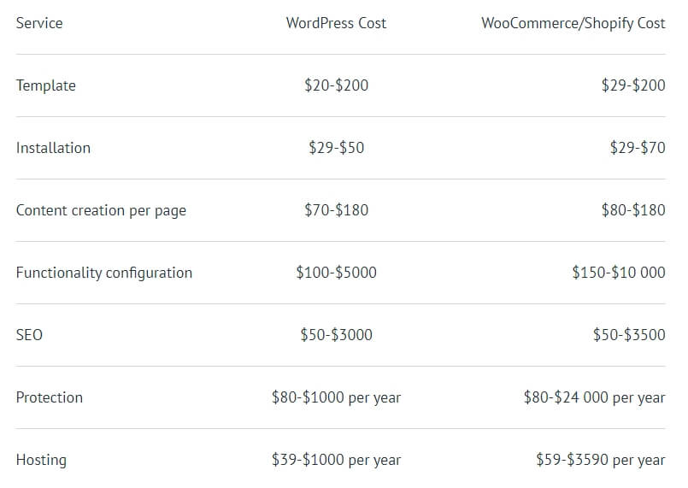This screenshot has width=688, height=488.
Task: Click the $150-$10 000 functionality cost
Action: [x=619, y=272]
